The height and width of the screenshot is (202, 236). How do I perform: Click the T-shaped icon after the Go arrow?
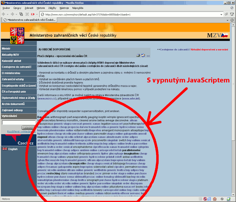pyautogui.click(x=232, y=14)
